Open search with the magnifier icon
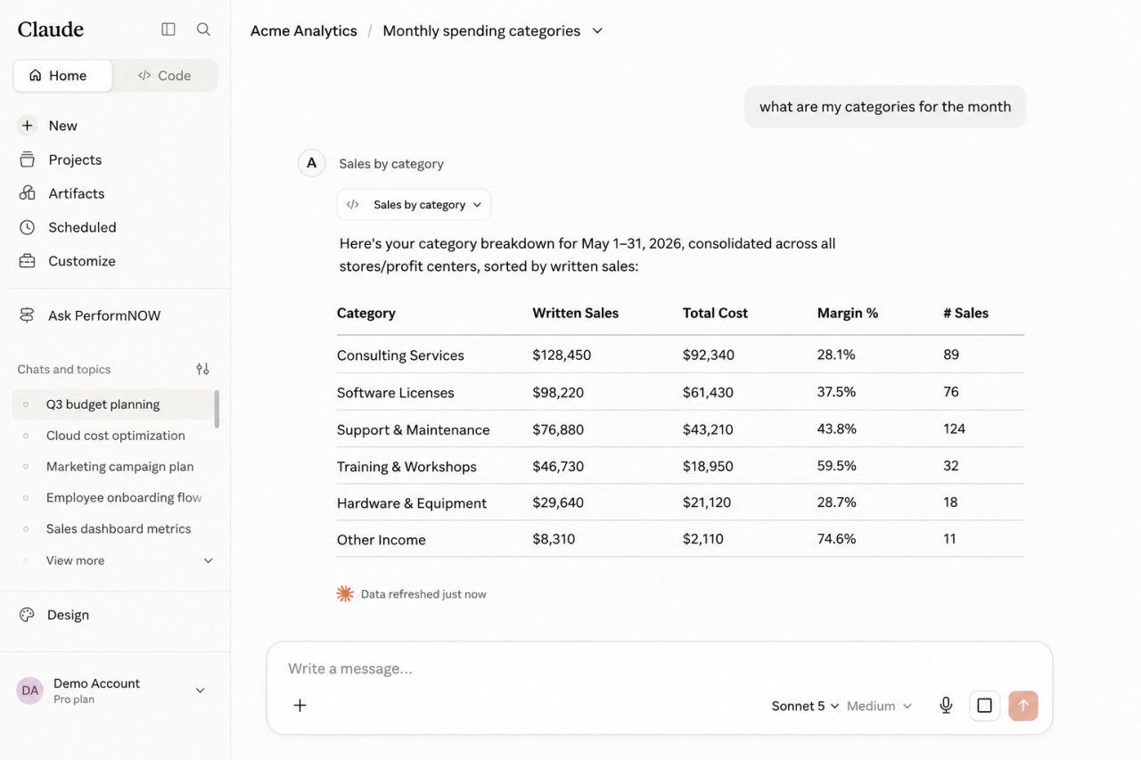The height and width of the screenshot is (760, 1141). tap(203, 29)
